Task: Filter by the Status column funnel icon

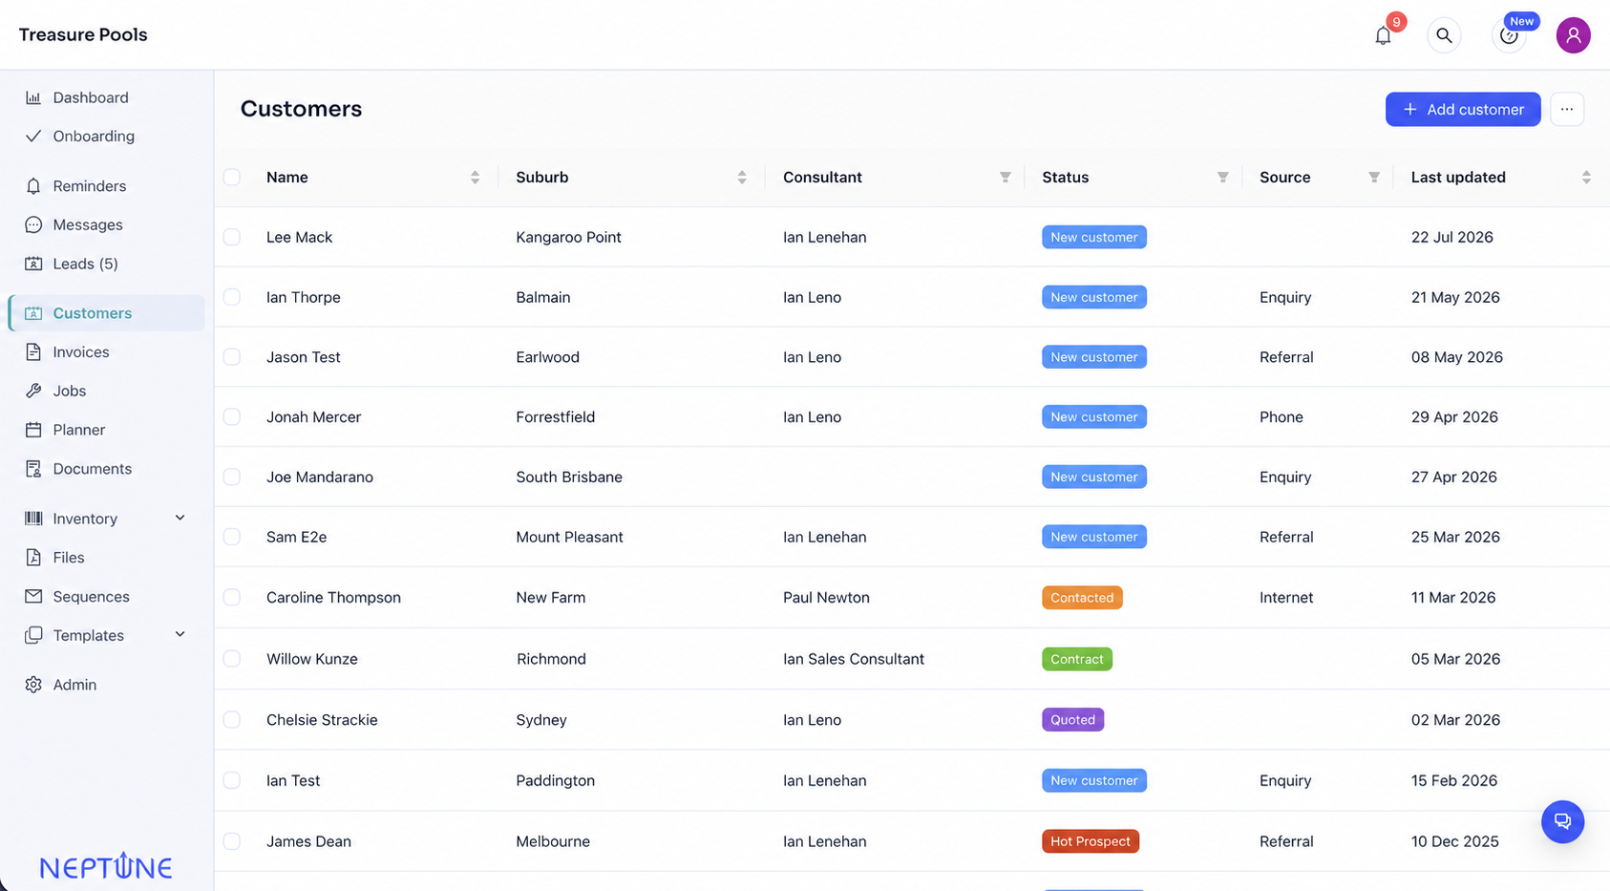Action: tap(1222, 178)
